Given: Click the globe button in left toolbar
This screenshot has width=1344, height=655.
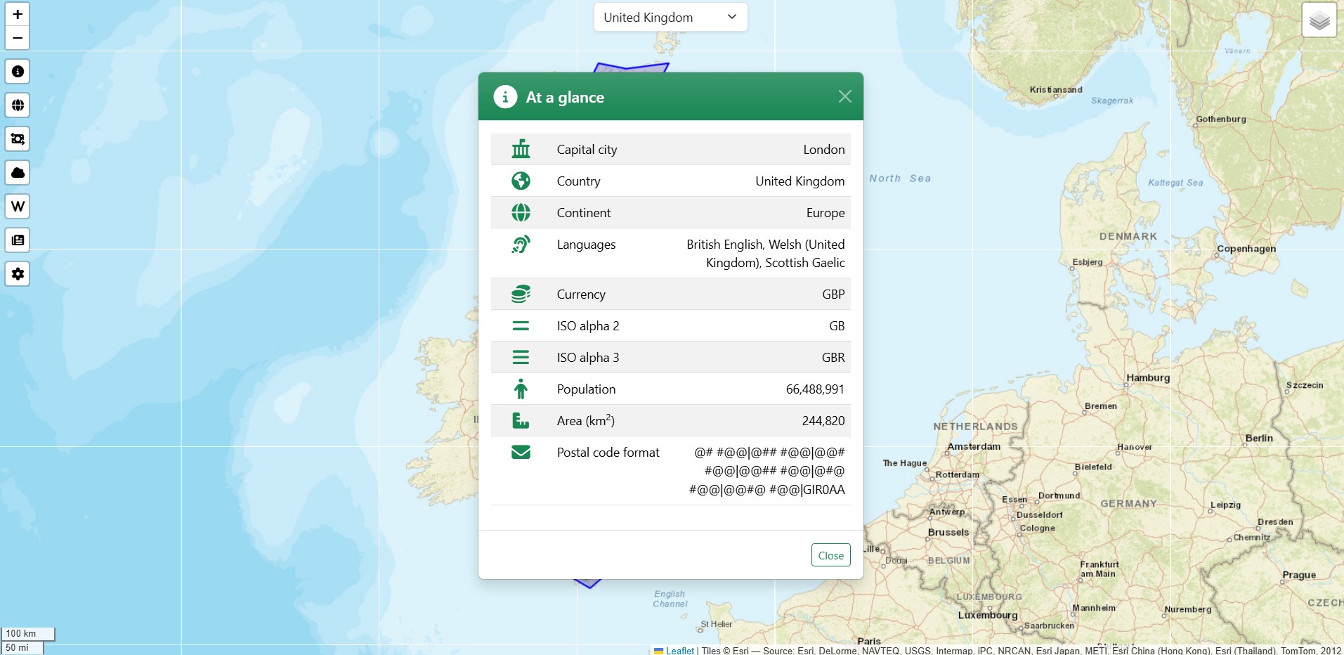Looking at the screenshot, I should click(18, 105).
